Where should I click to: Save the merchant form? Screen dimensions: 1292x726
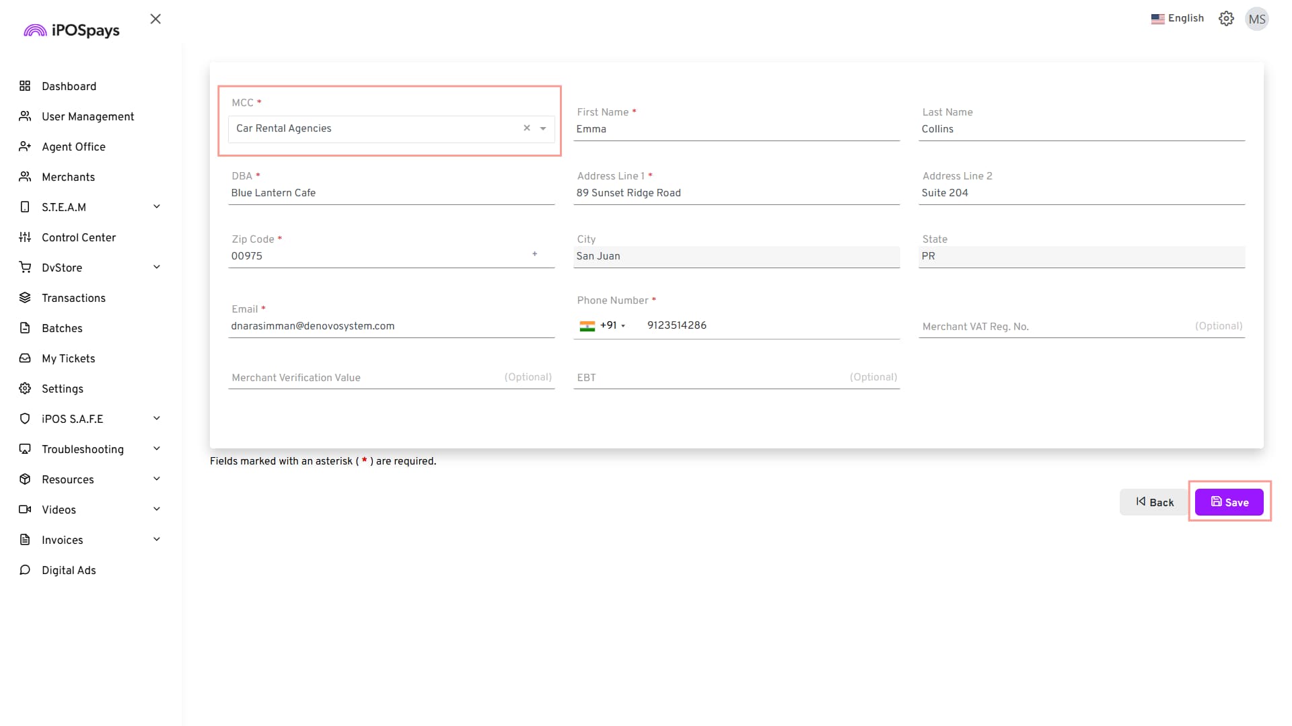coord(1229,502)
